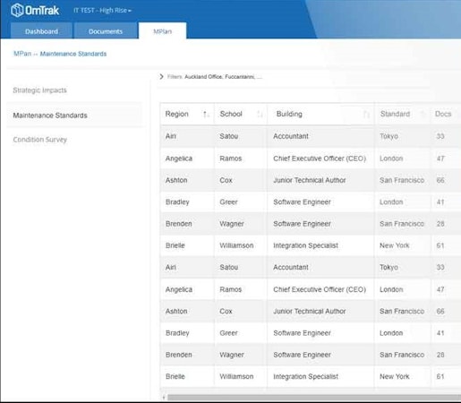The height and width of the screenshot is (403, 461).
Task: Open MPlan breadcrumb link
Action: pyautogui.click(x=22, y=54)
